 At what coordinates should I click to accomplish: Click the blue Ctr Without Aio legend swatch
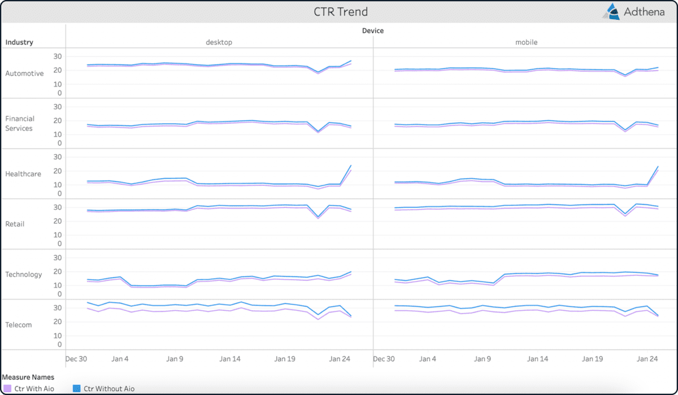(76, 388)
